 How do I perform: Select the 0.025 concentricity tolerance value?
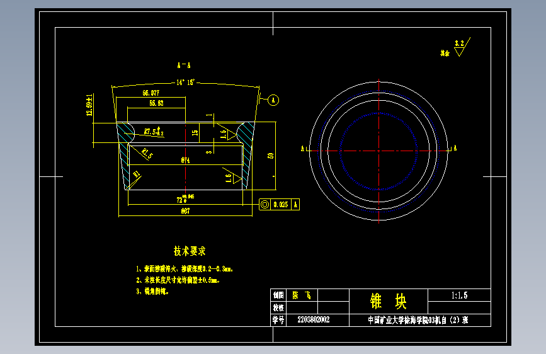tap(281, 205)
